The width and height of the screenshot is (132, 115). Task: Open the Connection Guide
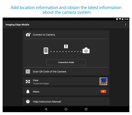66,62
